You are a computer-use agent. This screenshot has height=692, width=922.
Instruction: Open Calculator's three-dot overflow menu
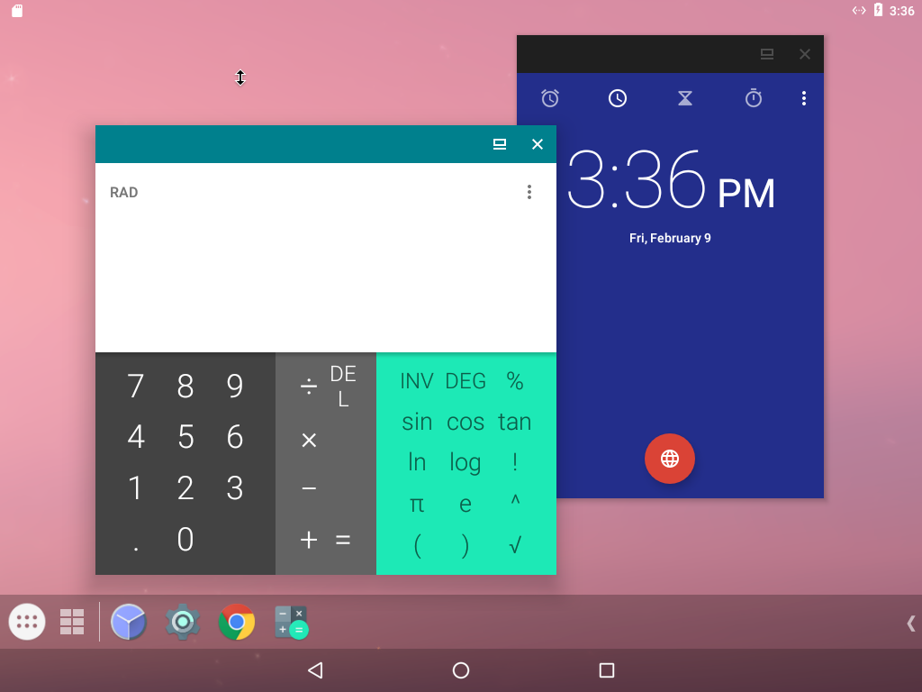[x=529, y=192]
